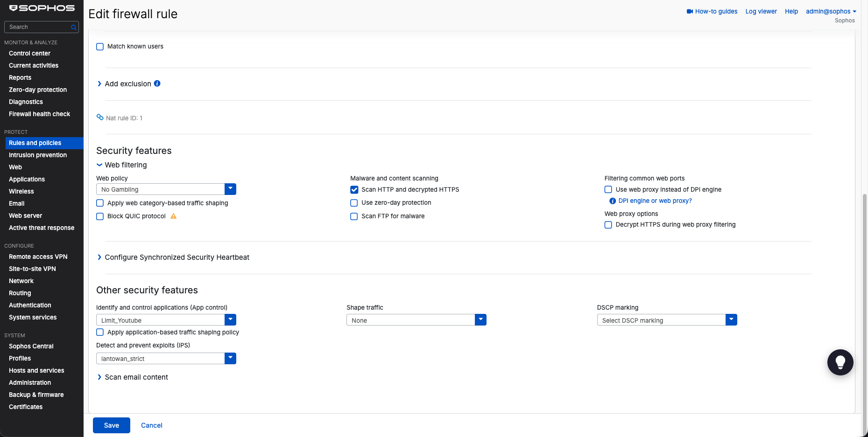The image size is (868, 437).
Task: Click the How-to guides video icon
Action: click(x=690, y=11)
